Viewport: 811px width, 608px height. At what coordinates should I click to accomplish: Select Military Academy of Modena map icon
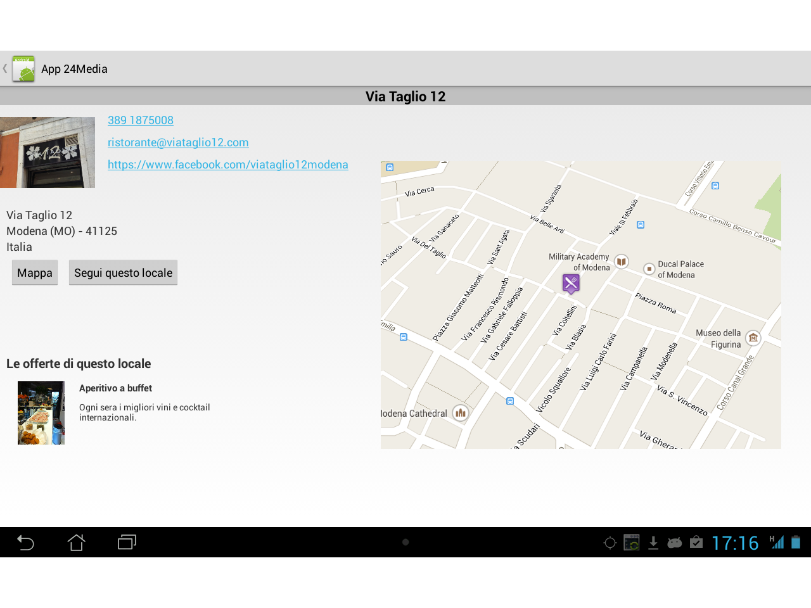click(622, 262)
